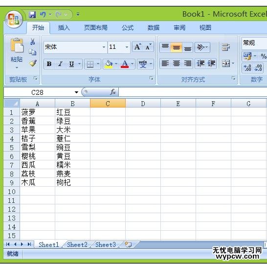Switch to the 插入 tab

[64, 27]
